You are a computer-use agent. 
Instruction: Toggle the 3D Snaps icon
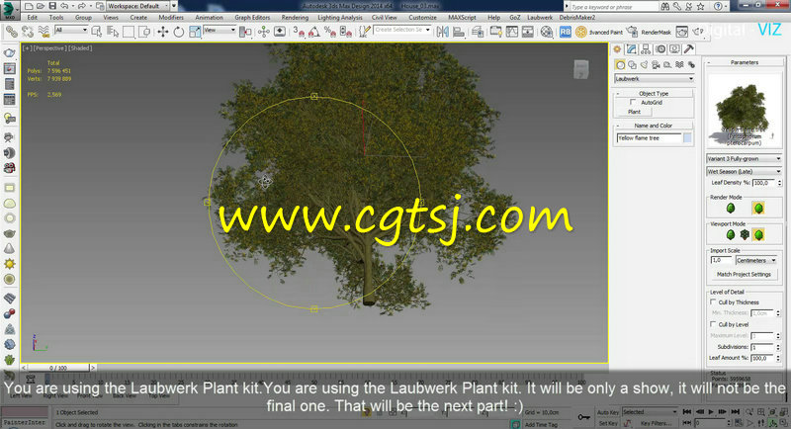[299, 32]
